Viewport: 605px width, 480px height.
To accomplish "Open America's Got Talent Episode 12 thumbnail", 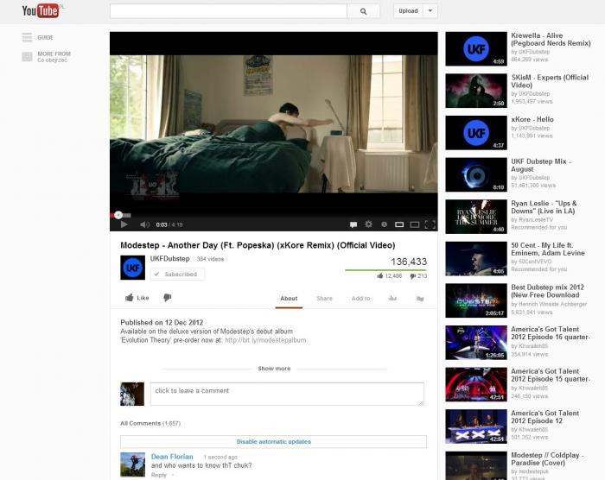I will 476,426.
